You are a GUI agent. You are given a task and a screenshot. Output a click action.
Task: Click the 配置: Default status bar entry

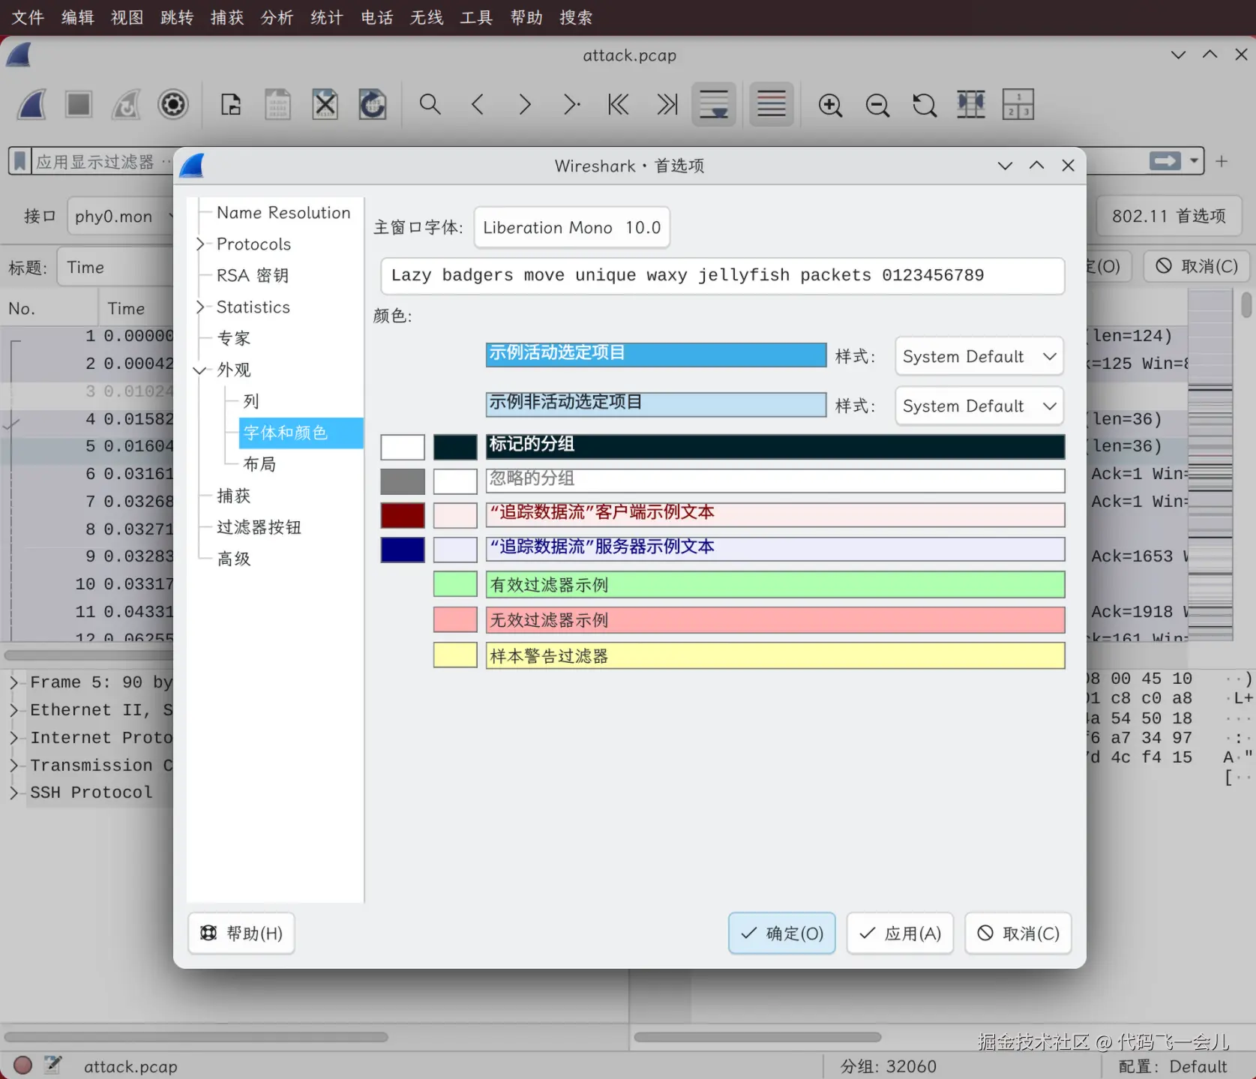click(1173, 1066)
